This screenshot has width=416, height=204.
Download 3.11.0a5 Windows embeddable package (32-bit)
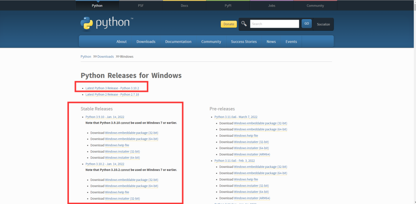(x=260, y=167)
